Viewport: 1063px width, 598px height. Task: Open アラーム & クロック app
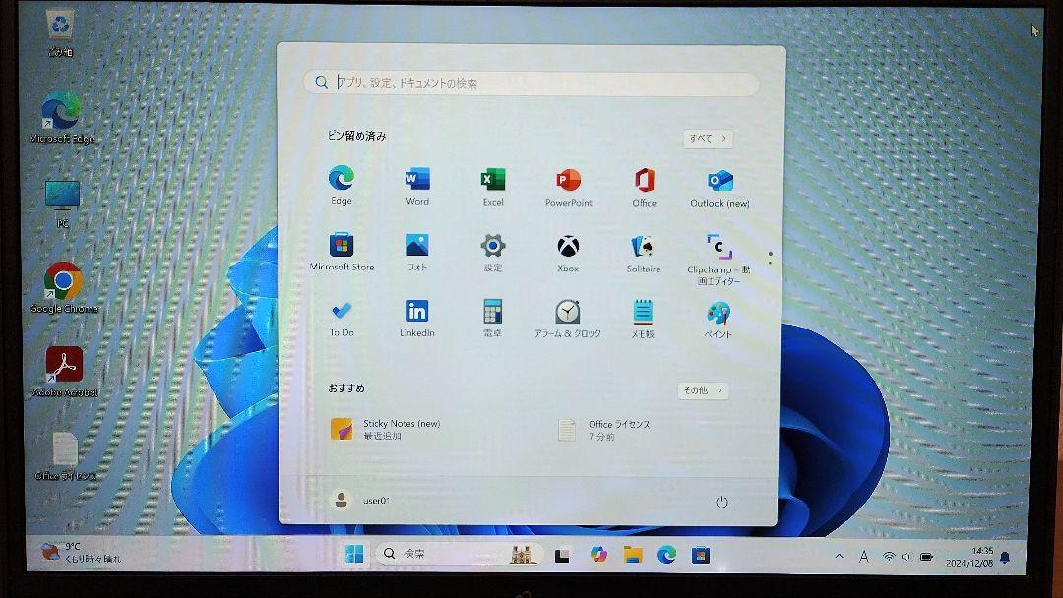tap(568, 319)
